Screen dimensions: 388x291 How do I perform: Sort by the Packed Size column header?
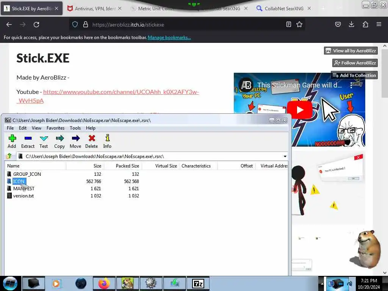point(123,166)
